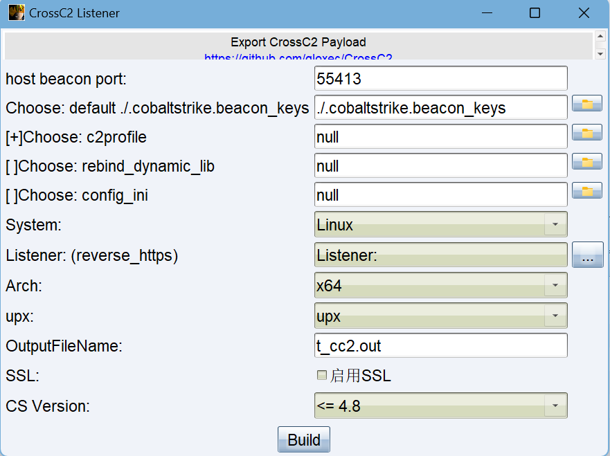Enable the 启用SSL checkbox
This screenshot has width=610, height=456.
coord(322,375)
